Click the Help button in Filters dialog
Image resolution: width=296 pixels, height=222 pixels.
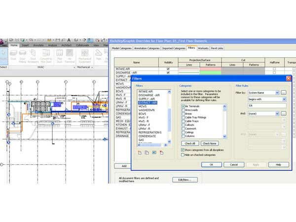pyautogui.click(x=278, y=165)
